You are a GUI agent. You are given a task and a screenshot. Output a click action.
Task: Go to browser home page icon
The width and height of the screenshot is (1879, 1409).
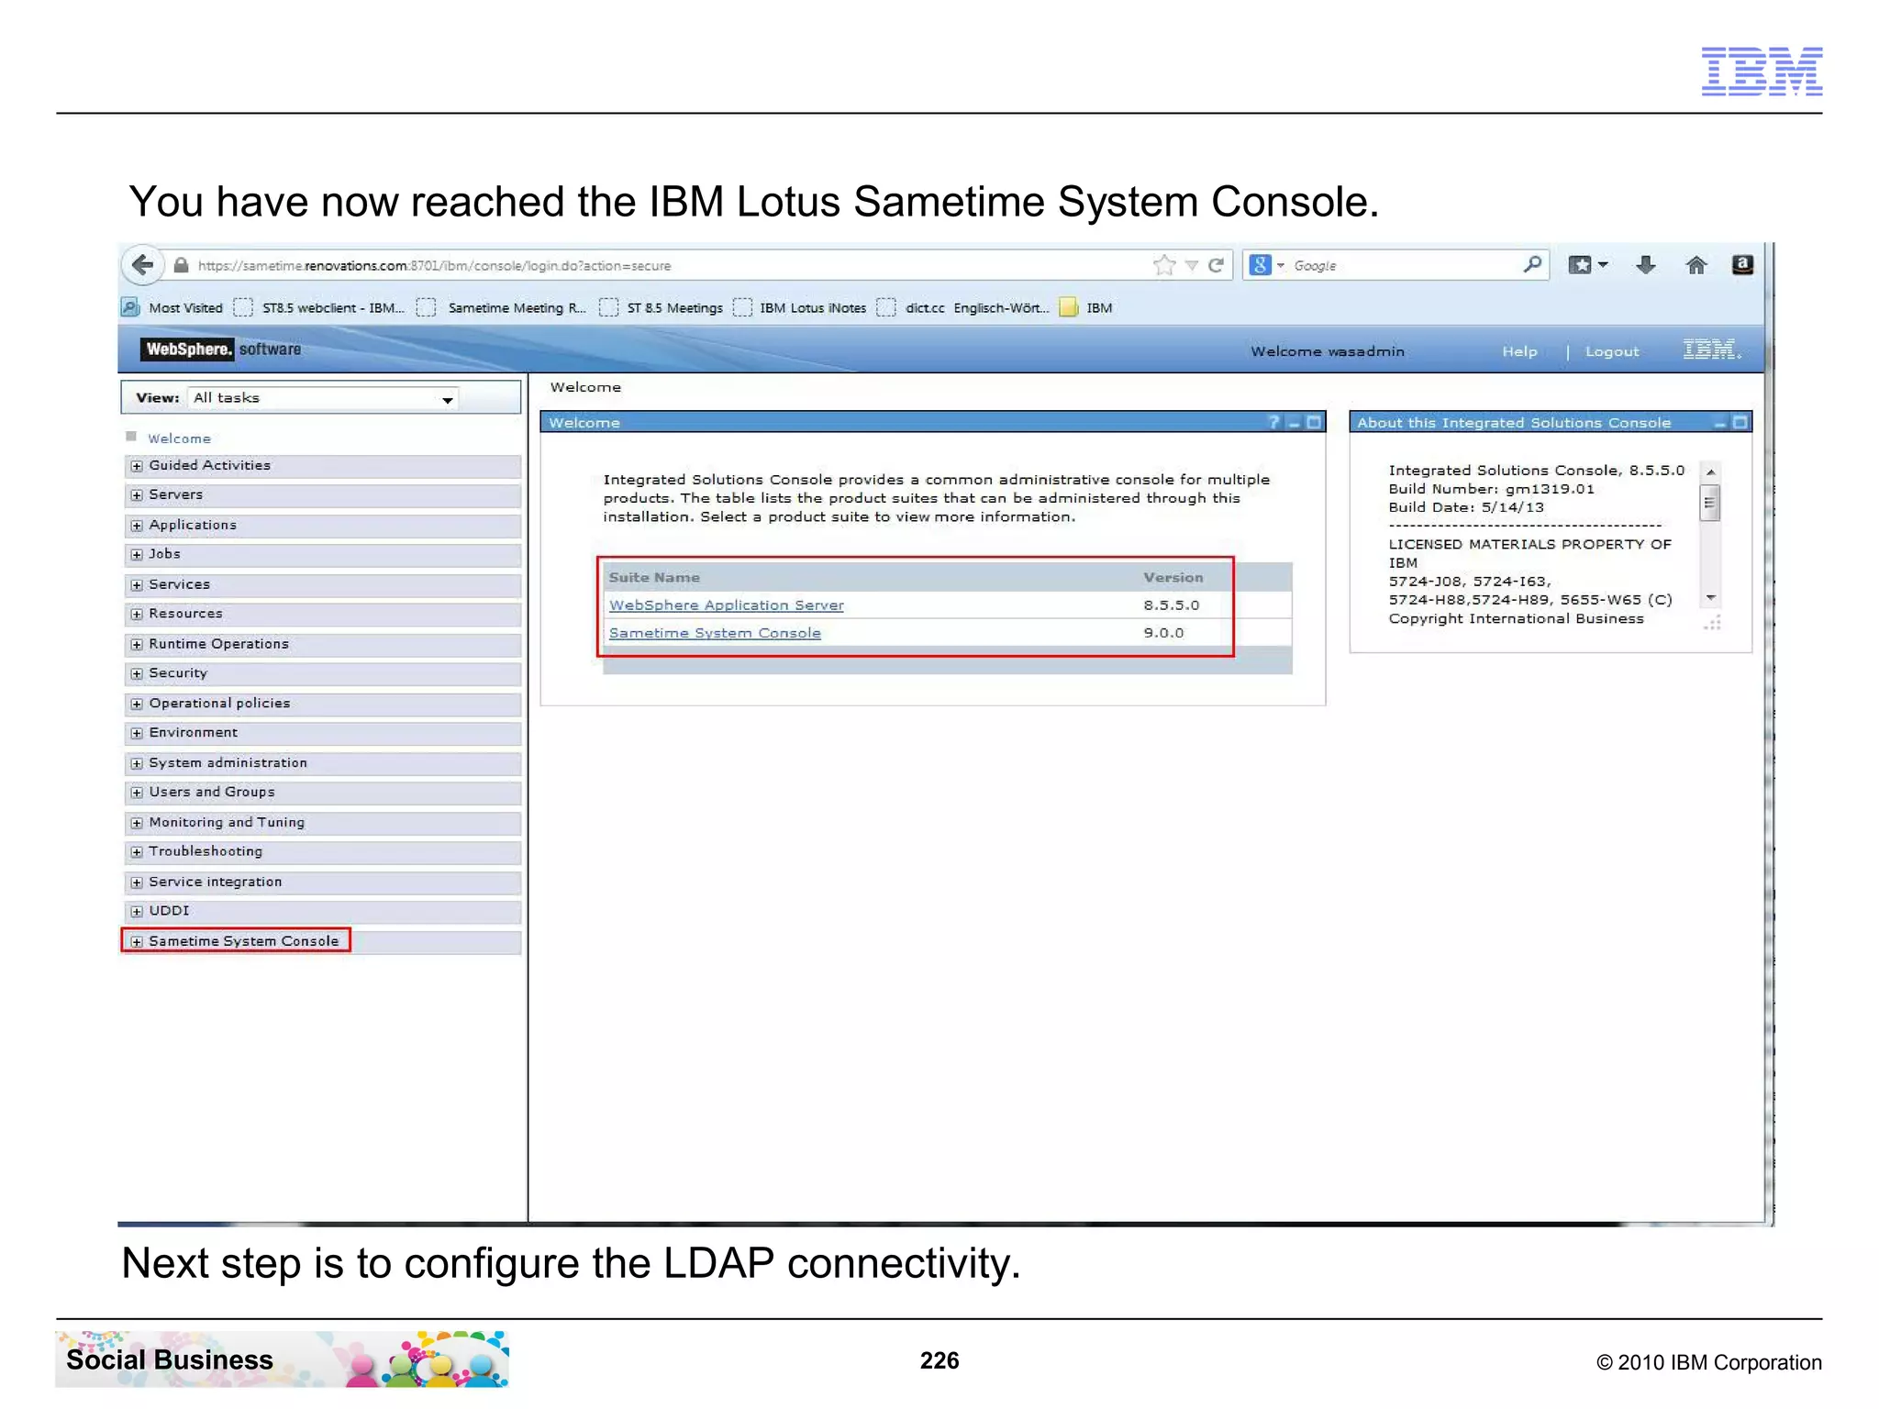click(1696, 265)
